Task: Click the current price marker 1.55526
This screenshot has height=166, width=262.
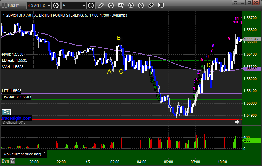Action: pyautogui.click(x=251, y=39)
